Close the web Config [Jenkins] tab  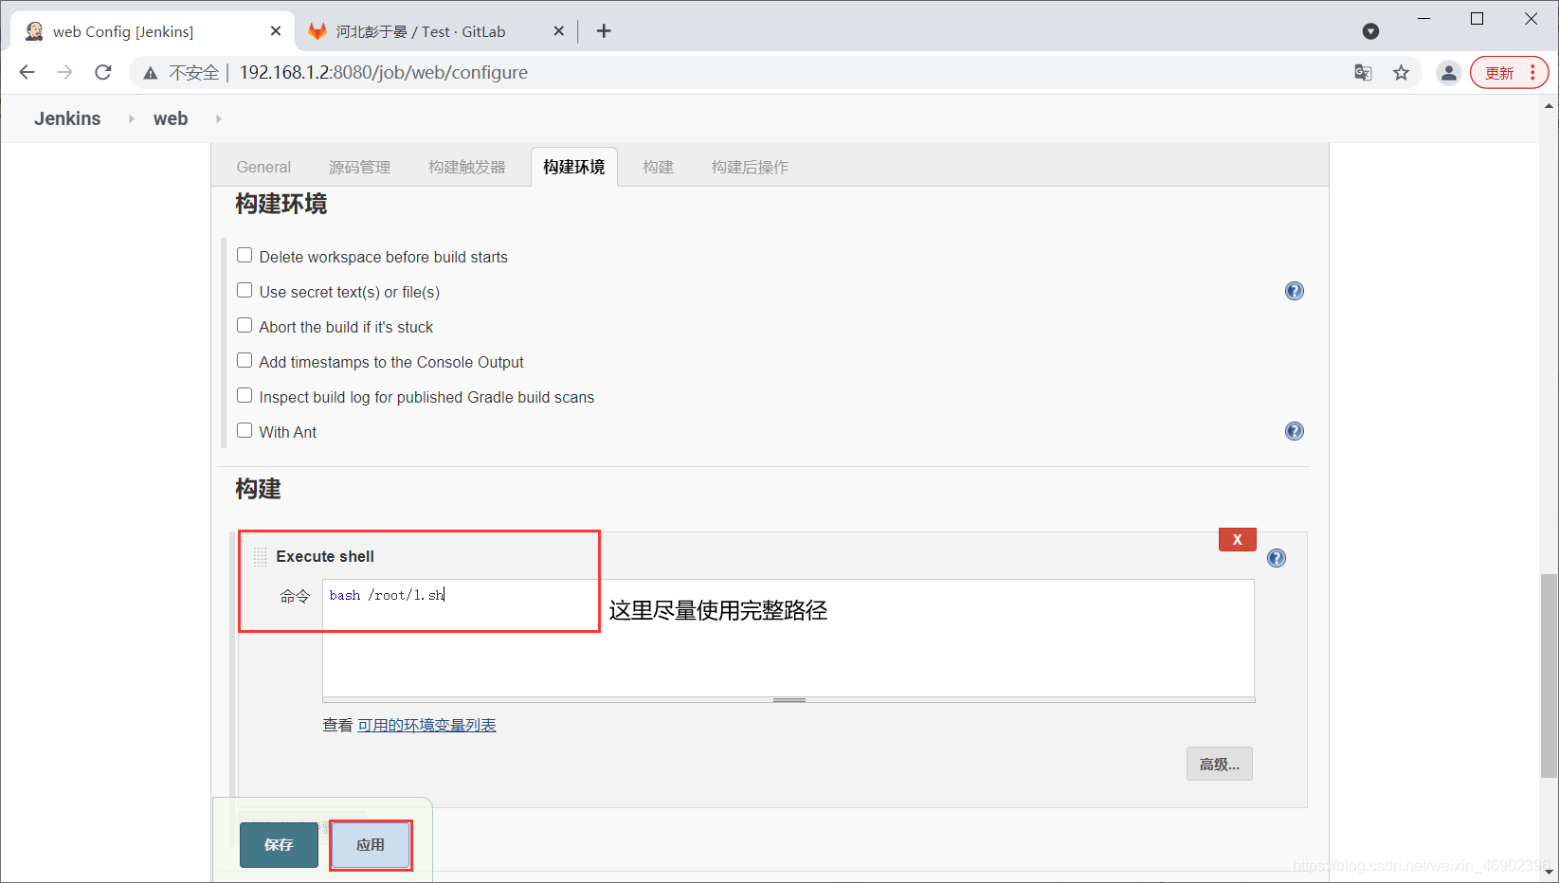click(276, 31)
